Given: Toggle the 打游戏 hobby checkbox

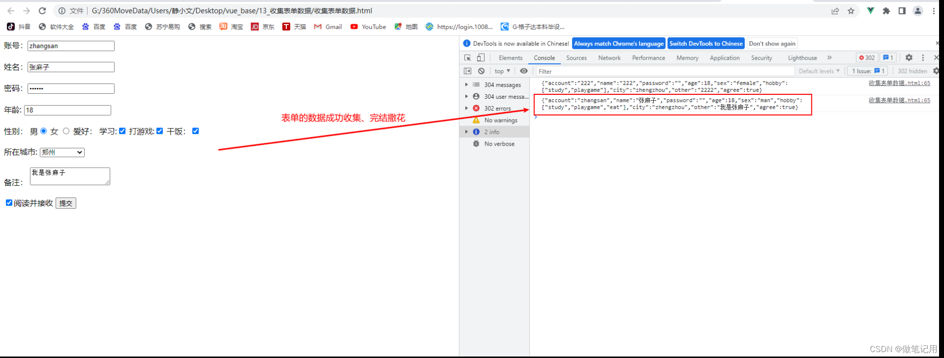Looking at the screenshot, I should click(x=160, y=131).
